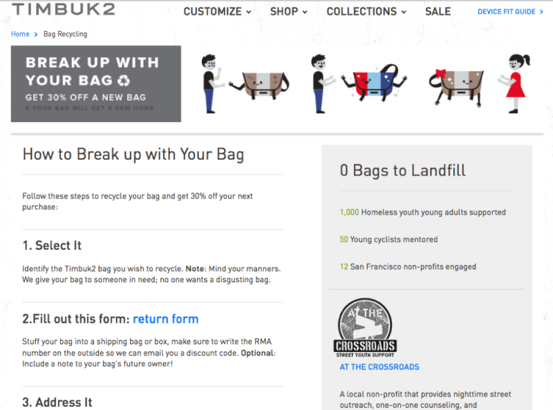Viewport: 553px width, 410px height.
Task: Open the Device Fit Guide link
Action: tap(507, 12)
